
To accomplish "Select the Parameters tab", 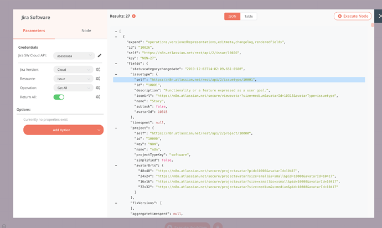I will point(34,30).
